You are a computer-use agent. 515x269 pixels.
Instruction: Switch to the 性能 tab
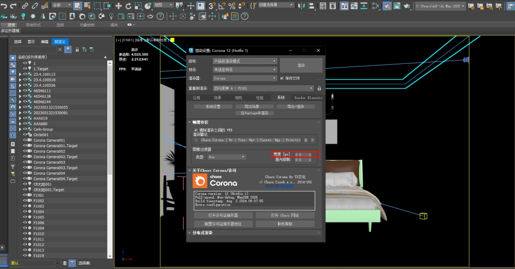tap(259, 98)
